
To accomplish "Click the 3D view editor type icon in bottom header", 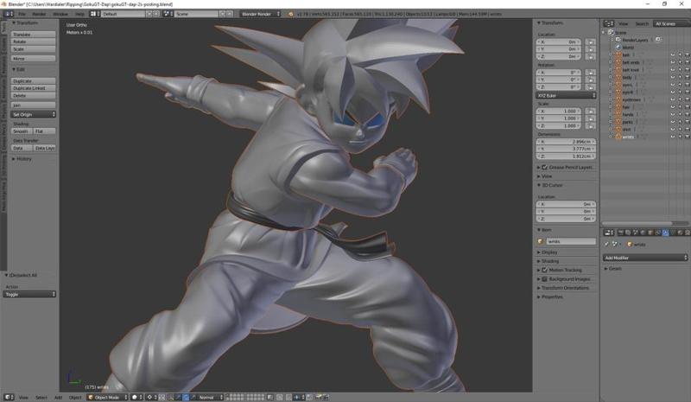I will pos(9,397).
